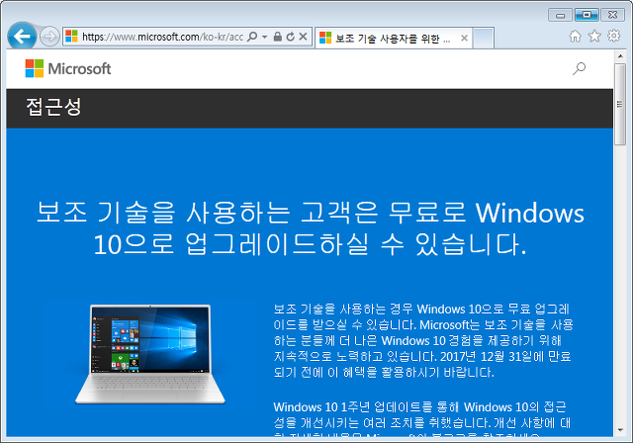Click the headline 보조 기술을 사용하는 고객은
Screen dimensions: 633x443
[310, 228]
